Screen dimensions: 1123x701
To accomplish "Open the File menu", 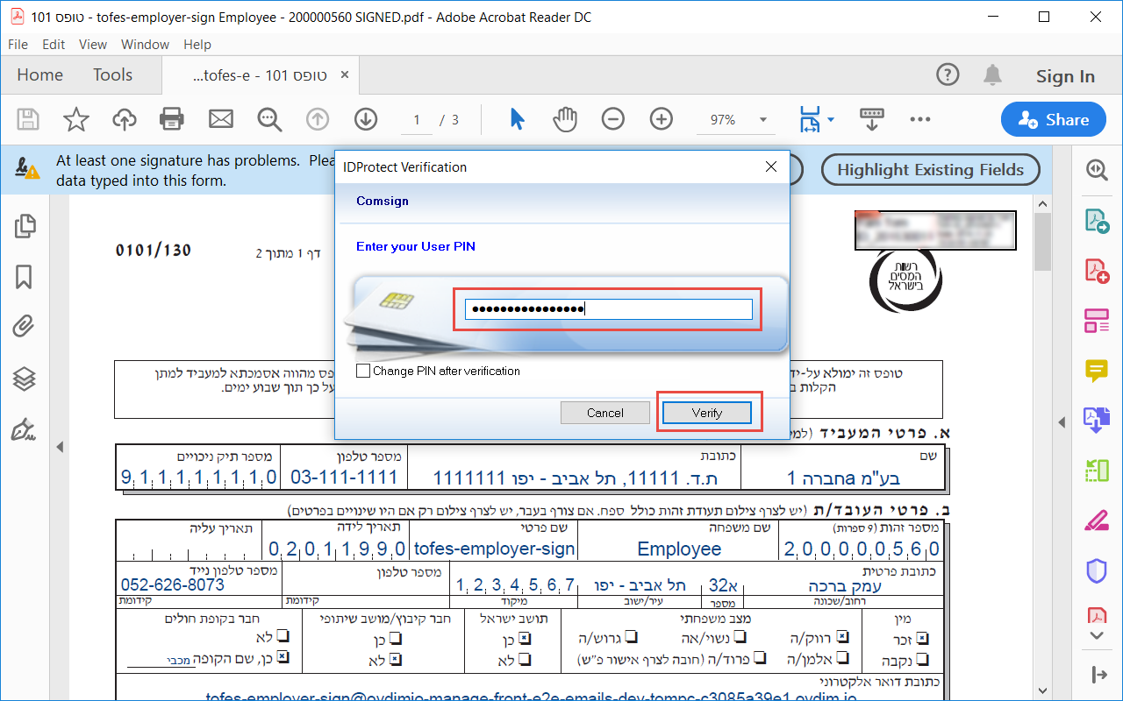I will pyautogui.click(x=18, y=45).
